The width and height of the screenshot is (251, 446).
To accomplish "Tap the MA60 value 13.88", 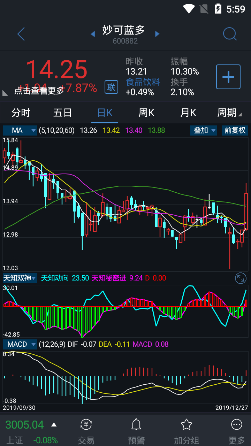I will (157, 130).
